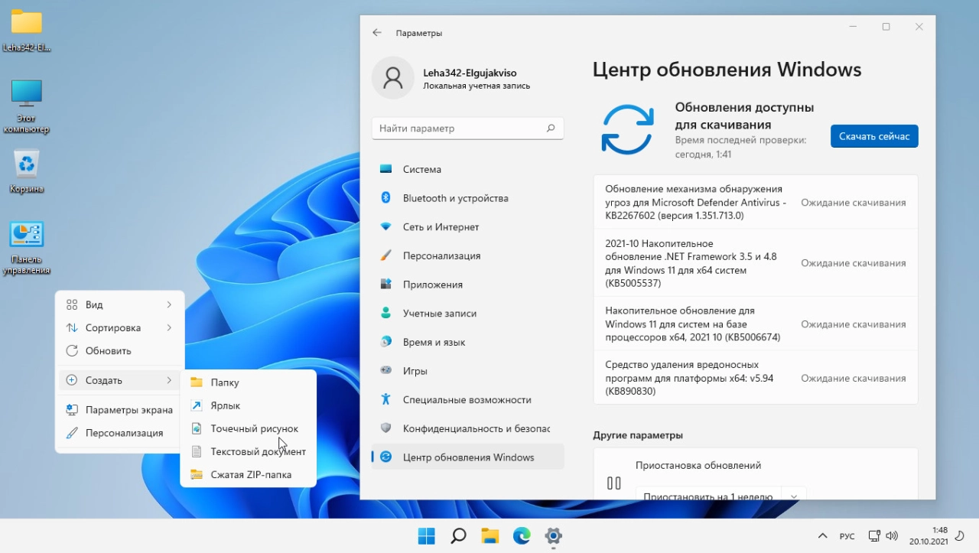Open Сеть и Интернет settings
979x553 pixels.
pyautogui.click(x=467, y=227)
